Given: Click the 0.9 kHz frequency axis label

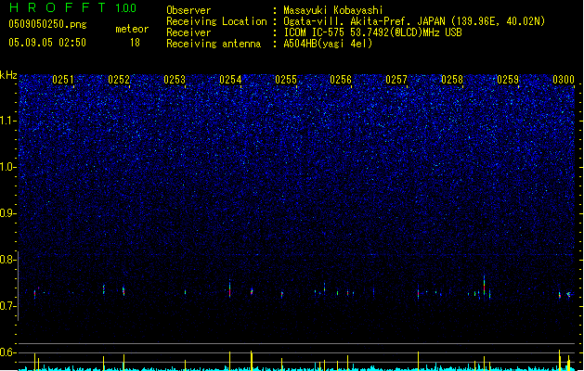Looking at the screenshot, I should tap(8, 213).
